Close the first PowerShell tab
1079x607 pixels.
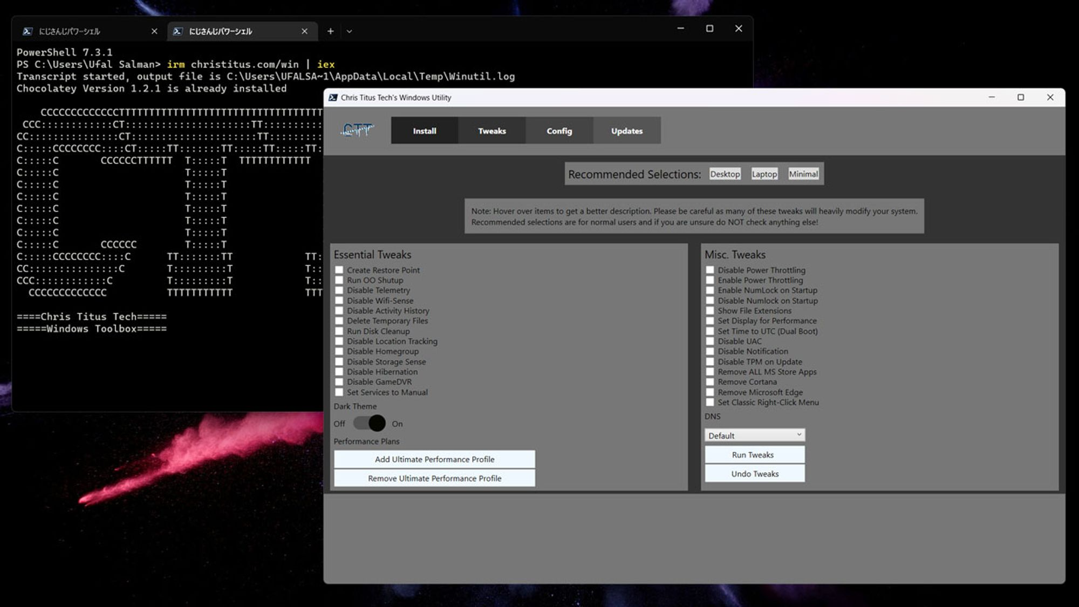pyautogui.click(x=154, y=31)
